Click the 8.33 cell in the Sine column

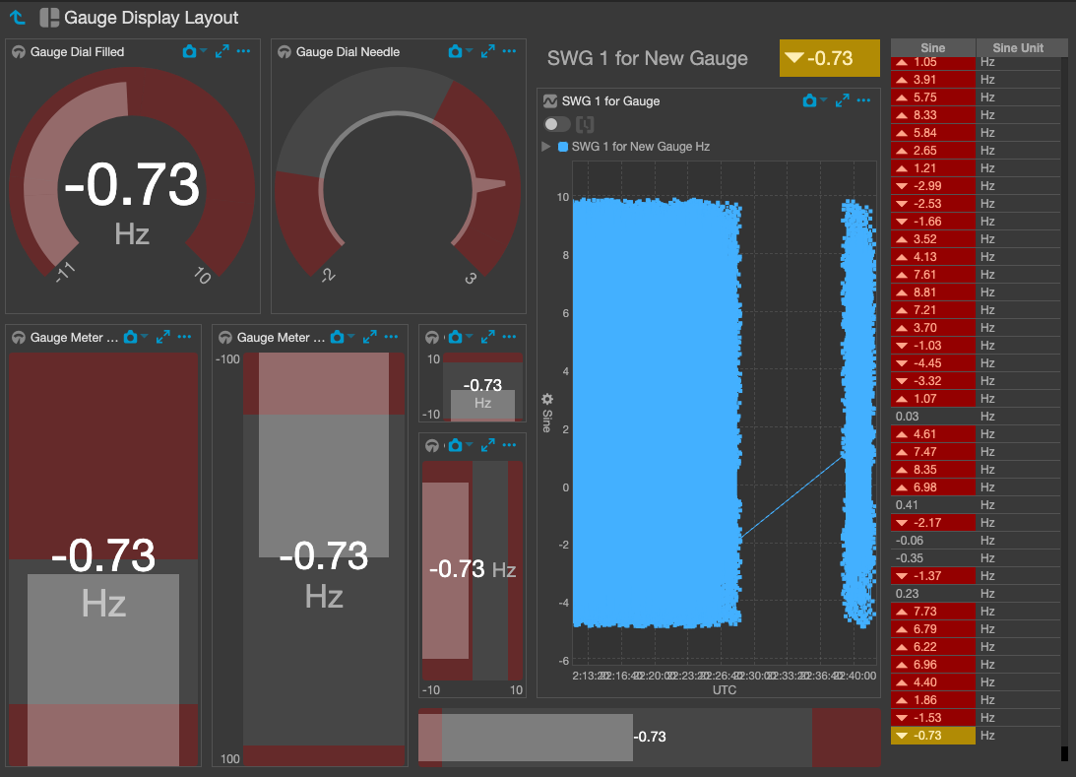click(x=933, y=115)
